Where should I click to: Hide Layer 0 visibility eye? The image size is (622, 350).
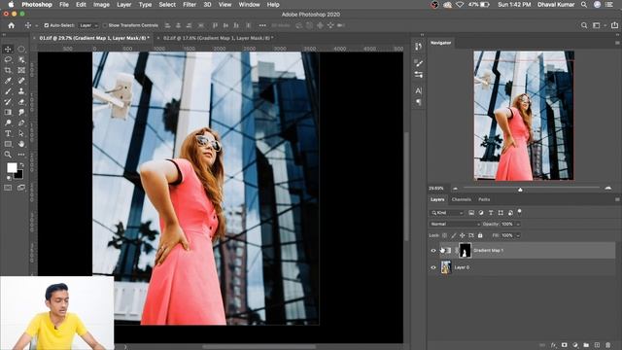(x=433, y=267)
